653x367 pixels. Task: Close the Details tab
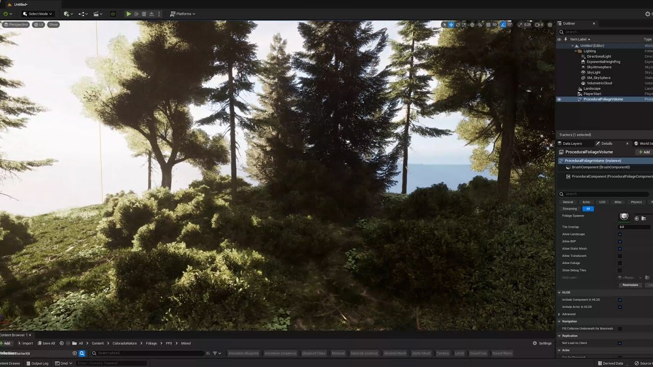pos(627,144)
